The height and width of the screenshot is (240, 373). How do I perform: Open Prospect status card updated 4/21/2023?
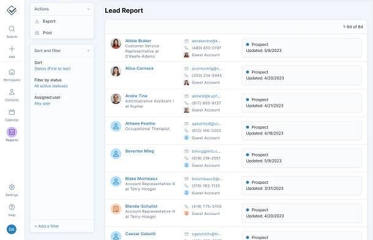(301, 103)
